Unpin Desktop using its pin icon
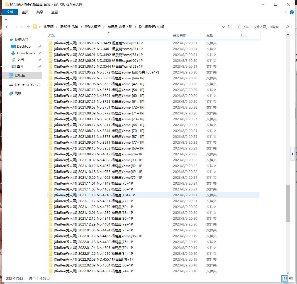Image resolution: width=297 pixels, height=284 pixels. coord(40,46)
